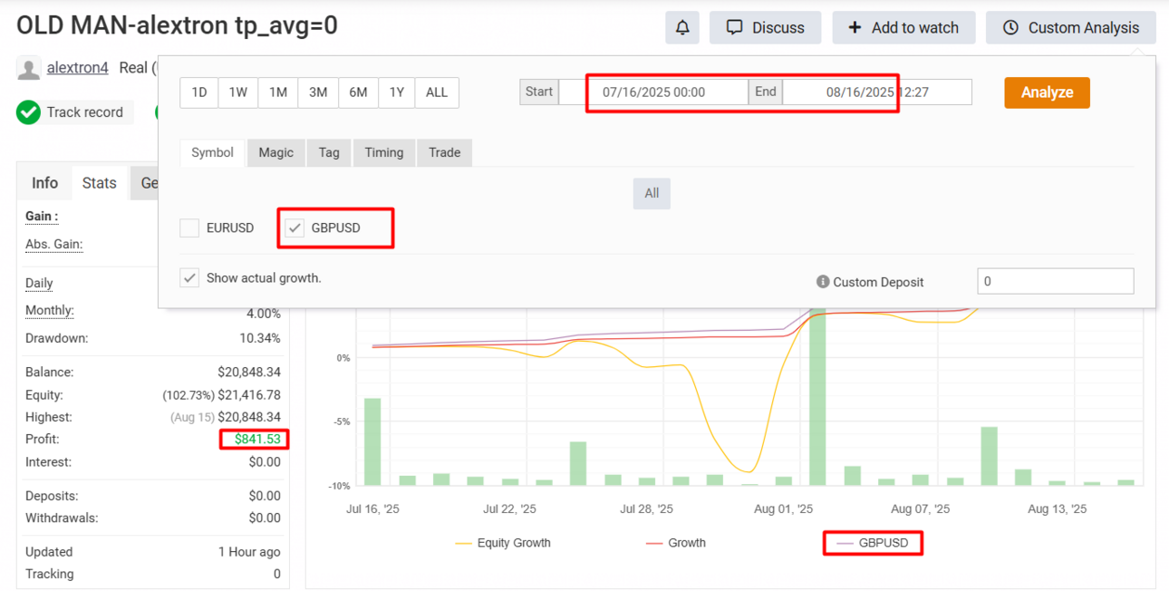Viewport: 1169px width, 591px height.
Task: Open the Stats tab
Action: (100, 183)
